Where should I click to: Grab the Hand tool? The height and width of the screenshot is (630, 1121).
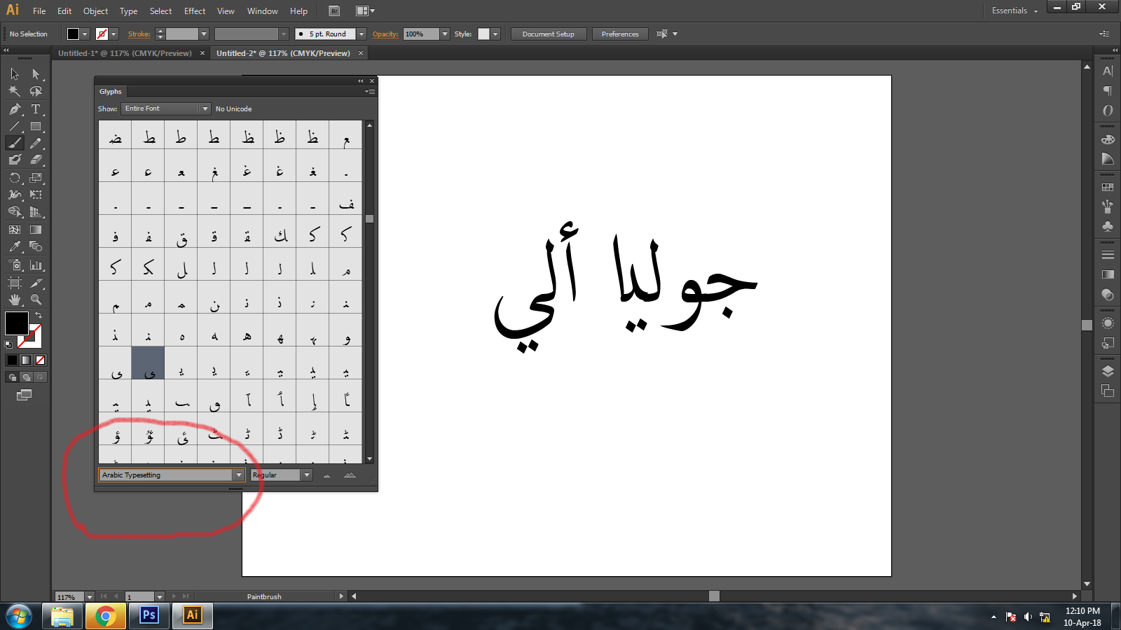(x=15, y=299)
